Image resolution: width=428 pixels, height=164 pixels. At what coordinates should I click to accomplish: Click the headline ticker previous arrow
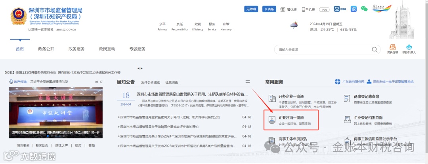[138, 68]
